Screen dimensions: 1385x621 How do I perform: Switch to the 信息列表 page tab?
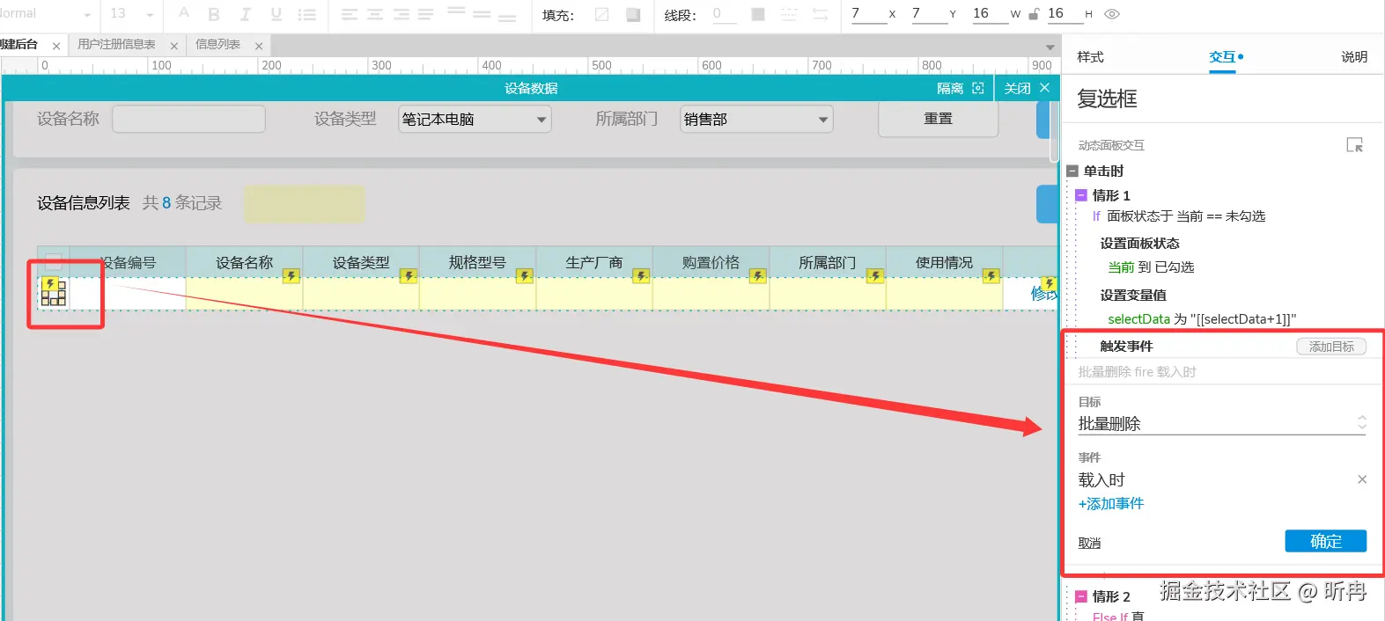217,44
